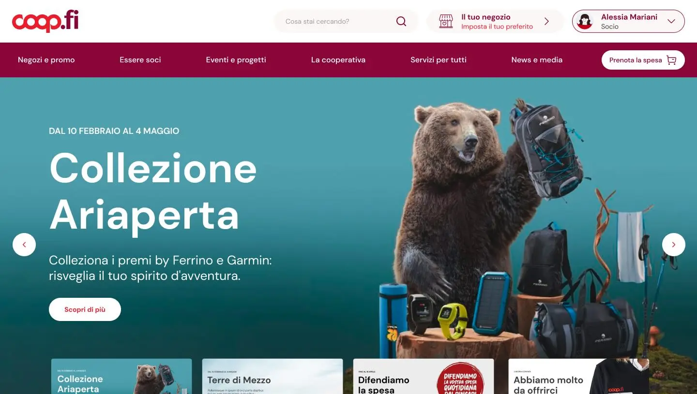This screenshot has height=394, width=697.
Task: Open Servizi per tutti menu
Action: click(x=439, y=60)
